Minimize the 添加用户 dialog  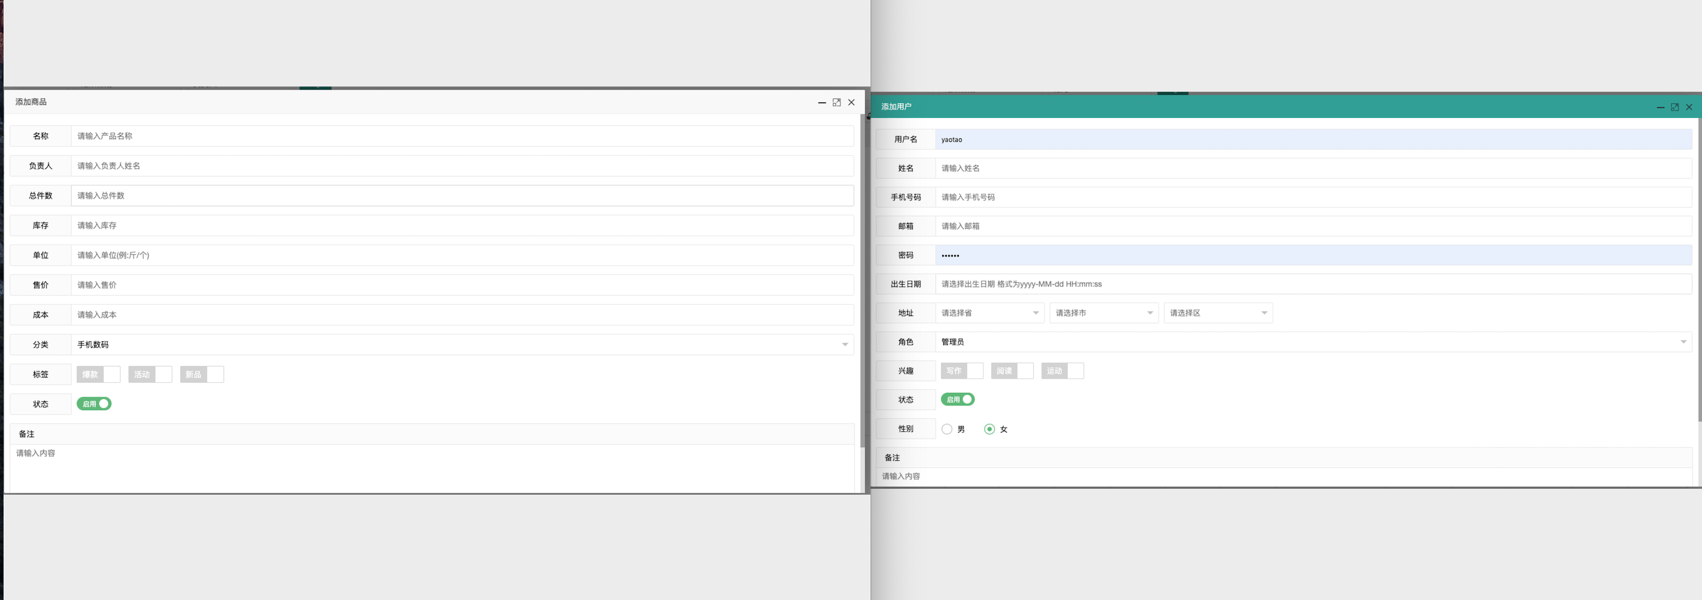pos(1661,107)
